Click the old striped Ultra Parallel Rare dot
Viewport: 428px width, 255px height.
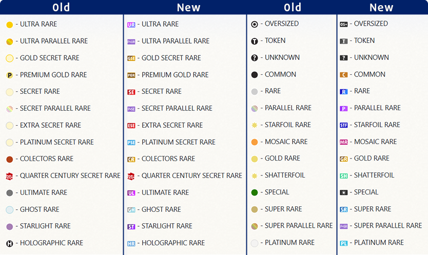pyautogui.click(x=10, y=42)
